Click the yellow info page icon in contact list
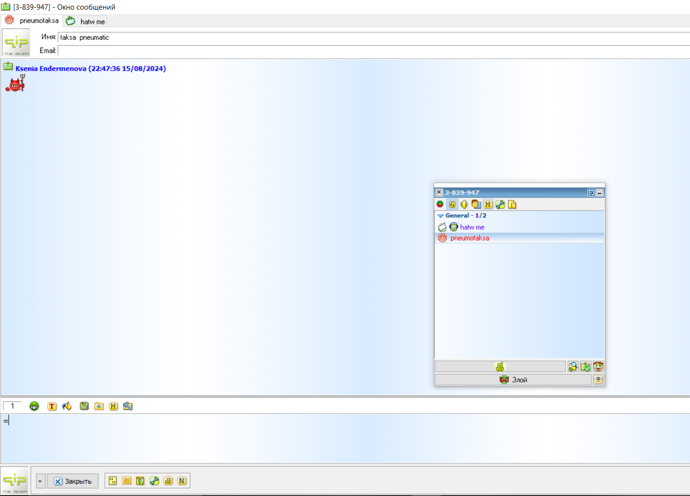The height and width of the screenshot is (496, 690). (x=512, y=204)
